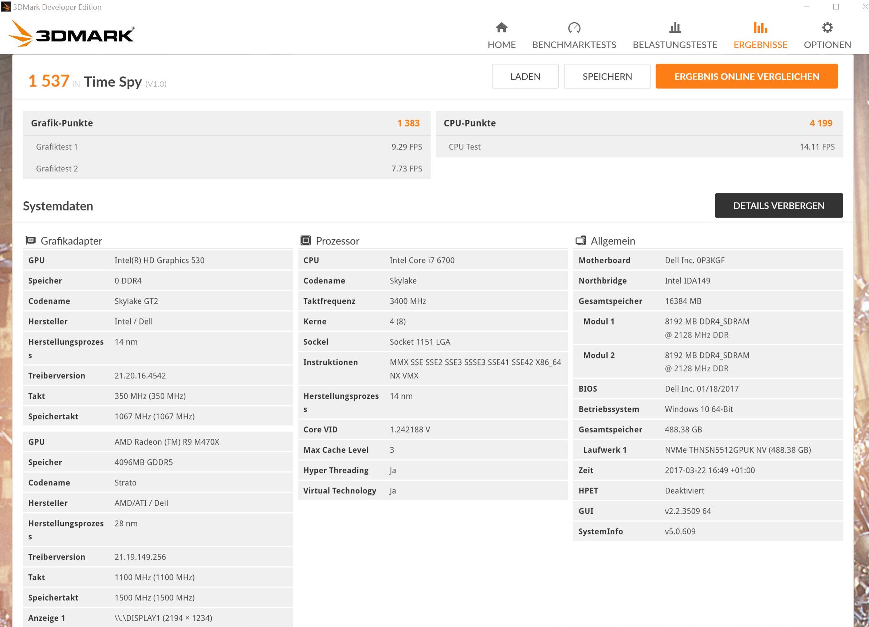Click the 4096MB GDDR5 value
The height and width of the screenshot is (627, 869).
pyautogui.click(x=144, y=463)
